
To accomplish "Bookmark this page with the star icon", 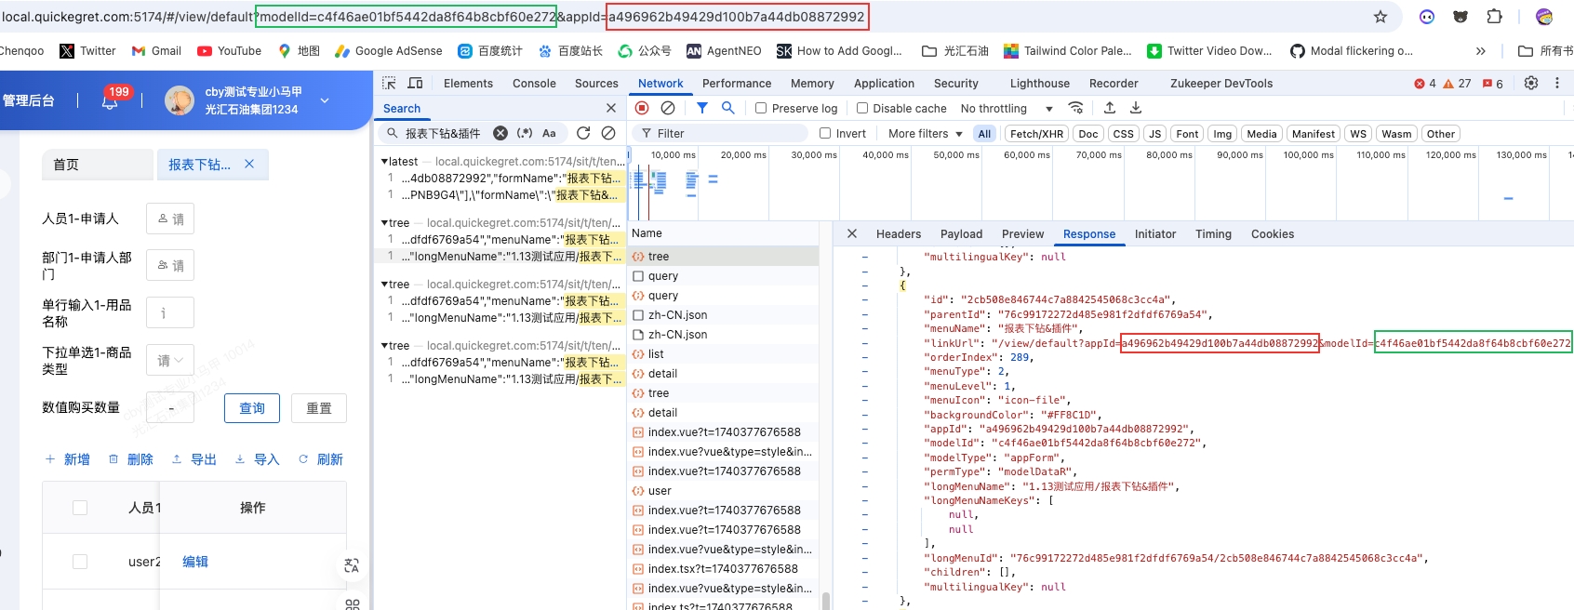I will point(1381,17).
